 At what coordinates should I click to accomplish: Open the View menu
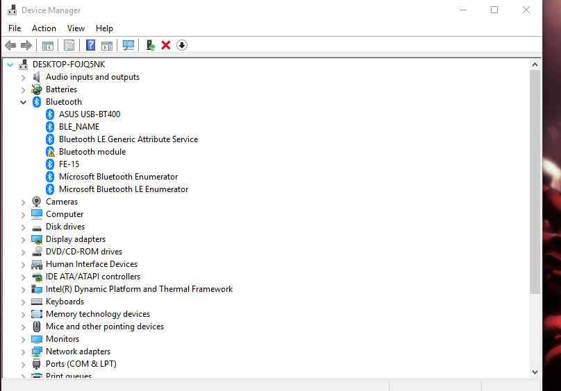tap(76, 28)
